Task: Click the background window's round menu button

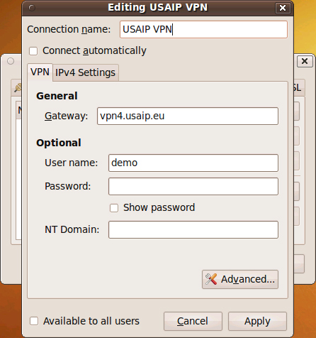Action: click(x=11, y=61)
